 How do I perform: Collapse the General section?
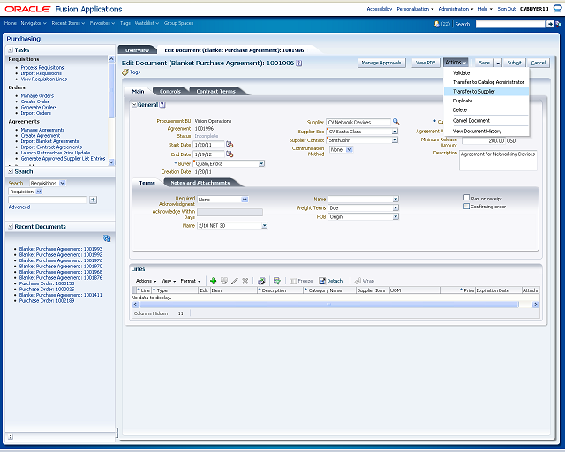tap(134, 105)
